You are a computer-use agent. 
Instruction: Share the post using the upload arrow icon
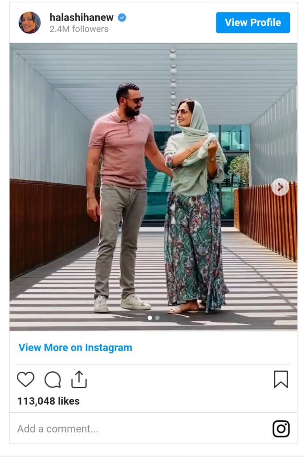[x=79, y=379]
